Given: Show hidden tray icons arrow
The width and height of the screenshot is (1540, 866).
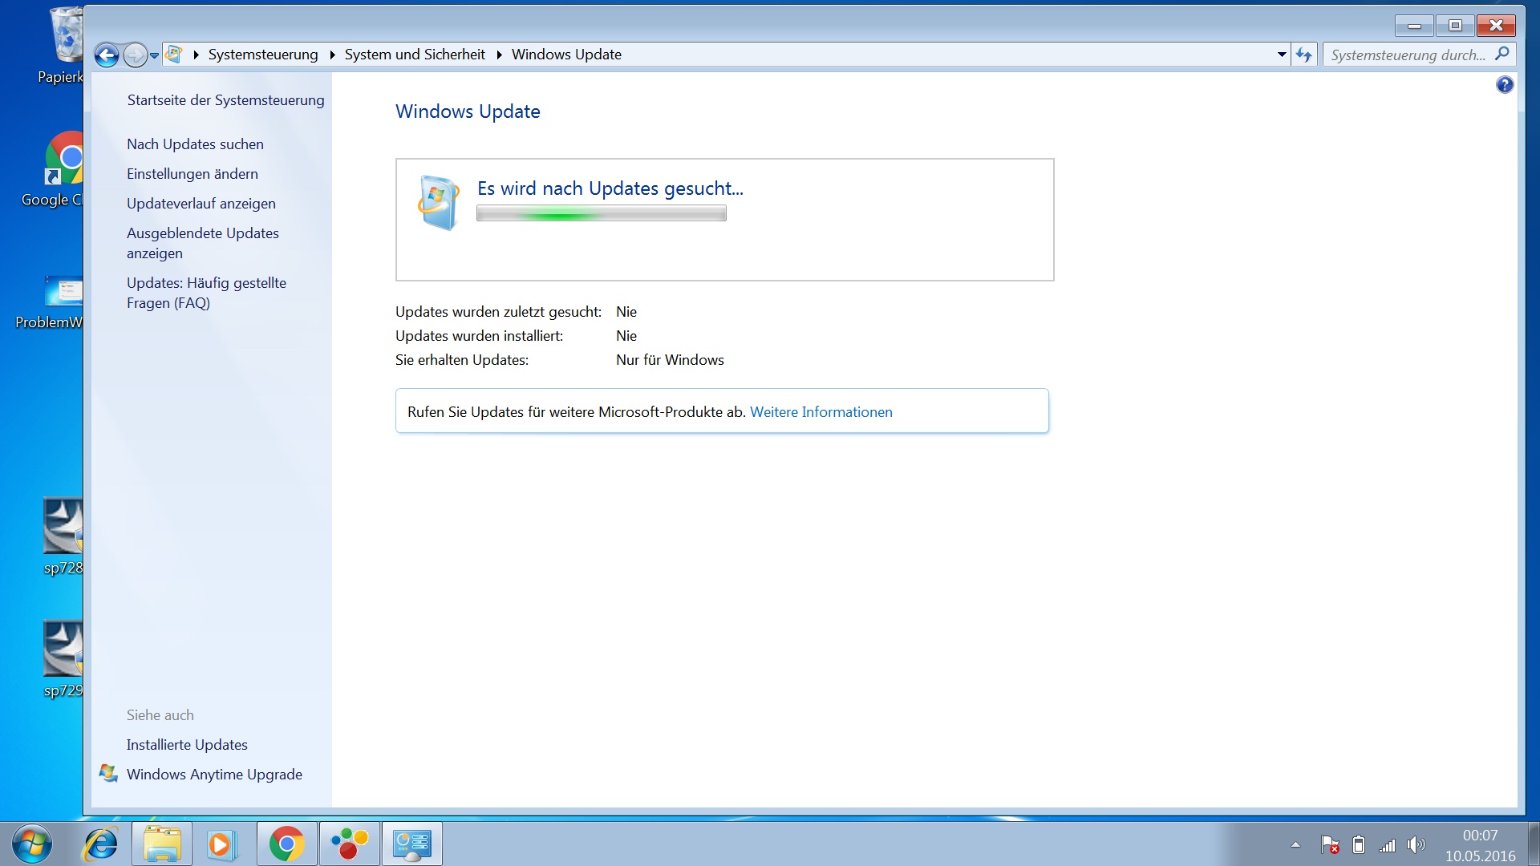Looking at the screenshot, I should [1295, 844].
